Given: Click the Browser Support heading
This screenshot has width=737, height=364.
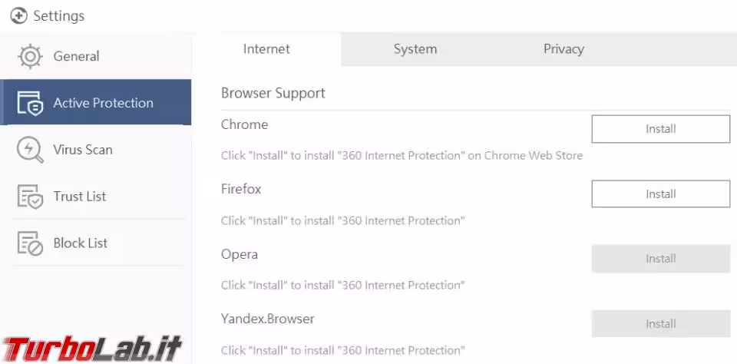Looking at the screenshot, I should 273,93.
